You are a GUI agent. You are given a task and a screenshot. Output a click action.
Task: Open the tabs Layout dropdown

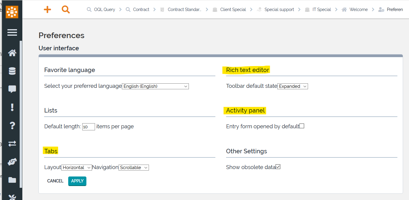click(x=77, y=168)
